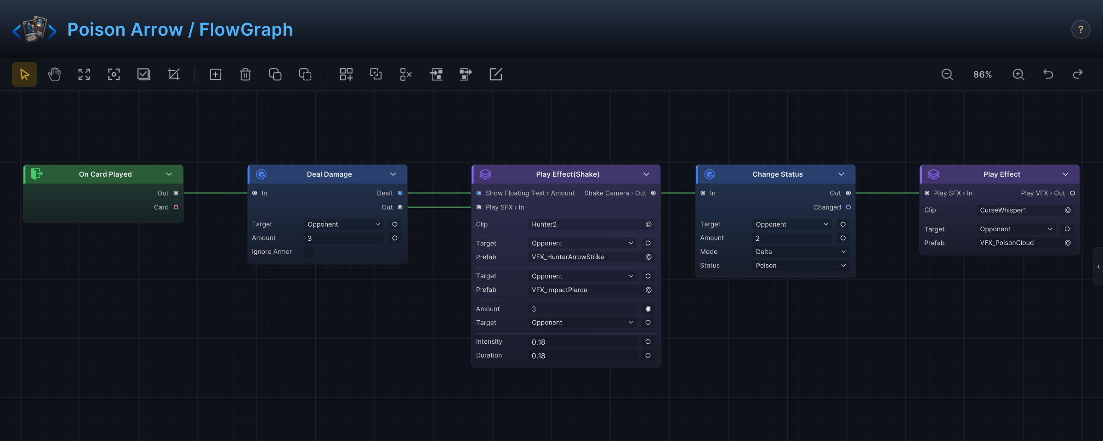Screen dimensions: 1103x441
Task: Toggle the port circle beside Intensity 0.18
Action: (x=648, y=341)
